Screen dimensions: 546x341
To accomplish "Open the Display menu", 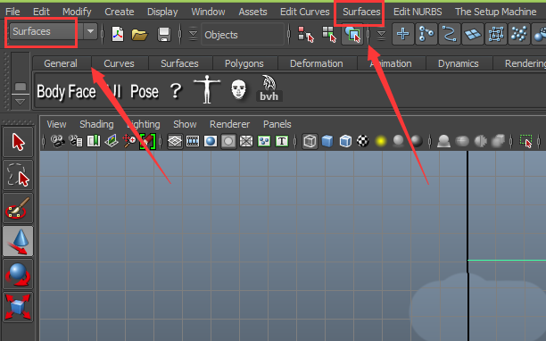I will (162, 12).
